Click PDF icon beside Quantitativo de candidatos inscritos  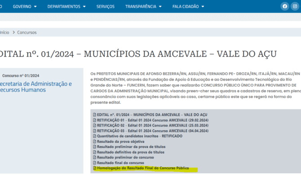(x=94, y=136)
